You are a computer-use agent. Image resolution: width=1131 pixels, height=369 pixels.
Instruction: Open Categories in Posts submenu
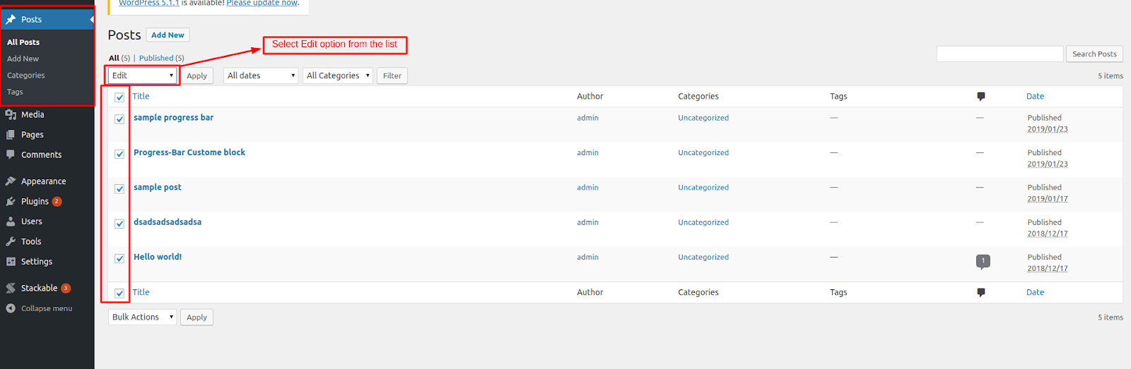pos(26,75)
